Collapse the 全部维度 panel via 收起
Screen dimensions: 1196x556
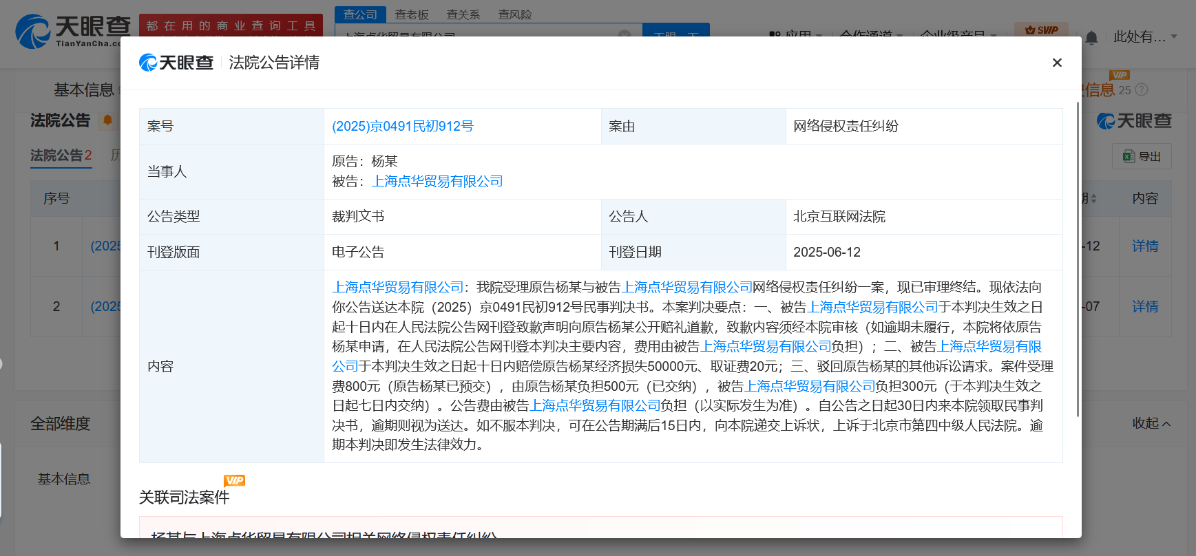click(1151, 423)
